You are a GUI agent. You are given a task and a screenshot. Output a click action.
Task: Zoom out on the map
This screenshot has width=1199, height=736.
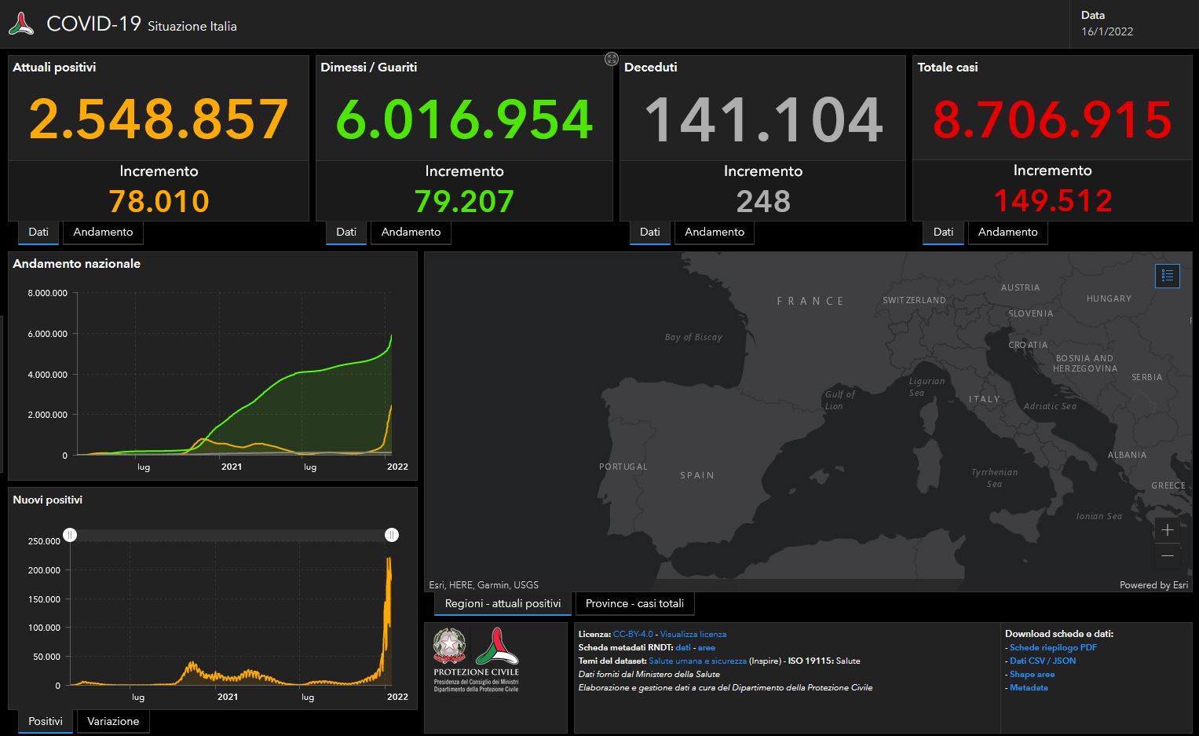click(x=1167, y=555)
